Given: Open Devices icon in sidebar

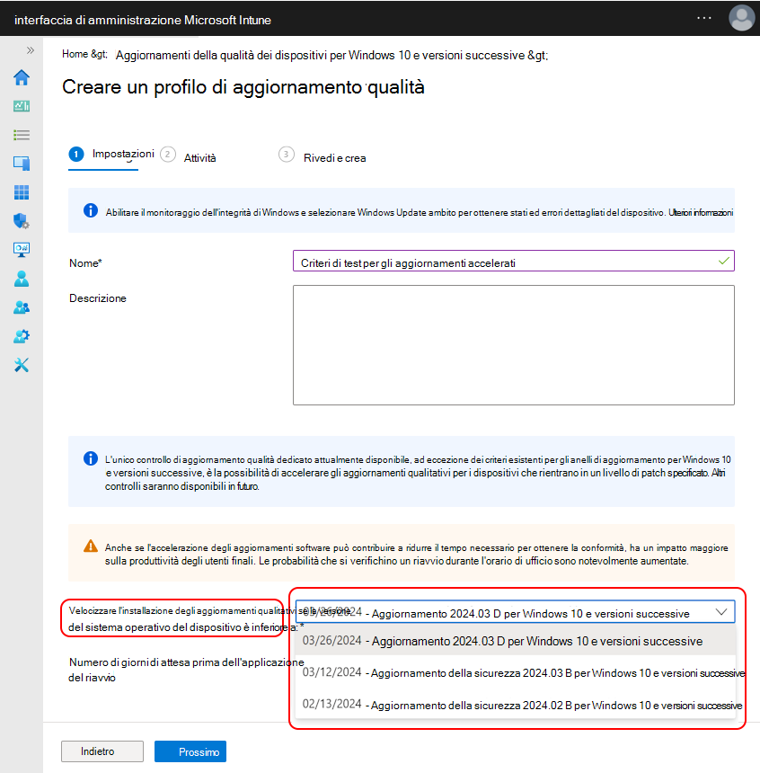Looking at the screenshot, I should click(22, 164).
